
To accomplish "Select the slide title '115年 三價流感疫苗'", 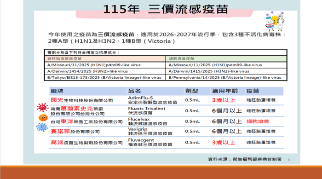I will click(166, 10).
